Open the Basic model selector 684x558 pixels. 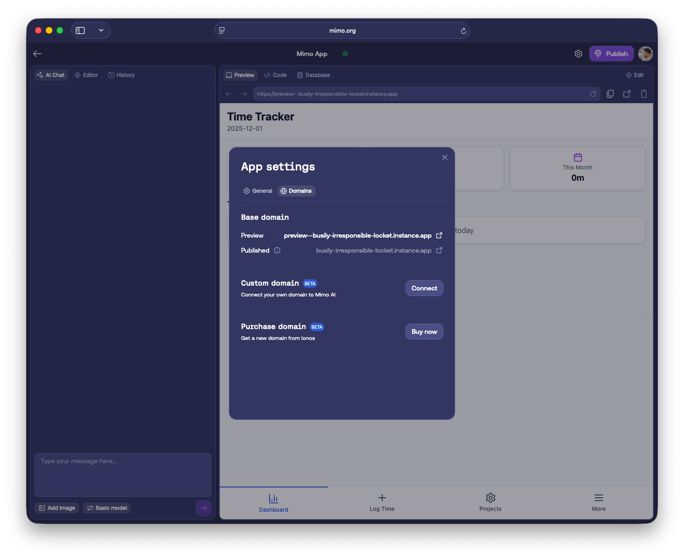(x=107, y=508)
